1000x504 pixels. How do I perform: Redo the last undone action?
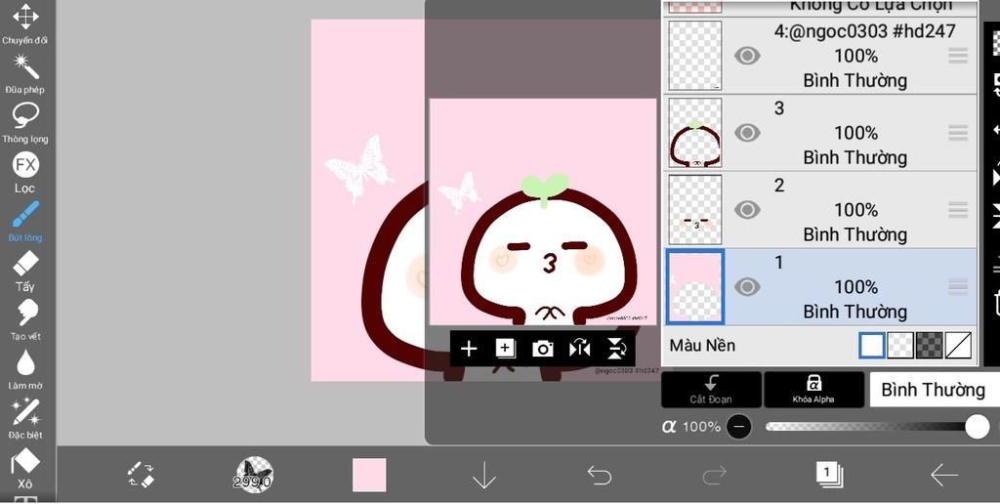[x=714, y=475]
